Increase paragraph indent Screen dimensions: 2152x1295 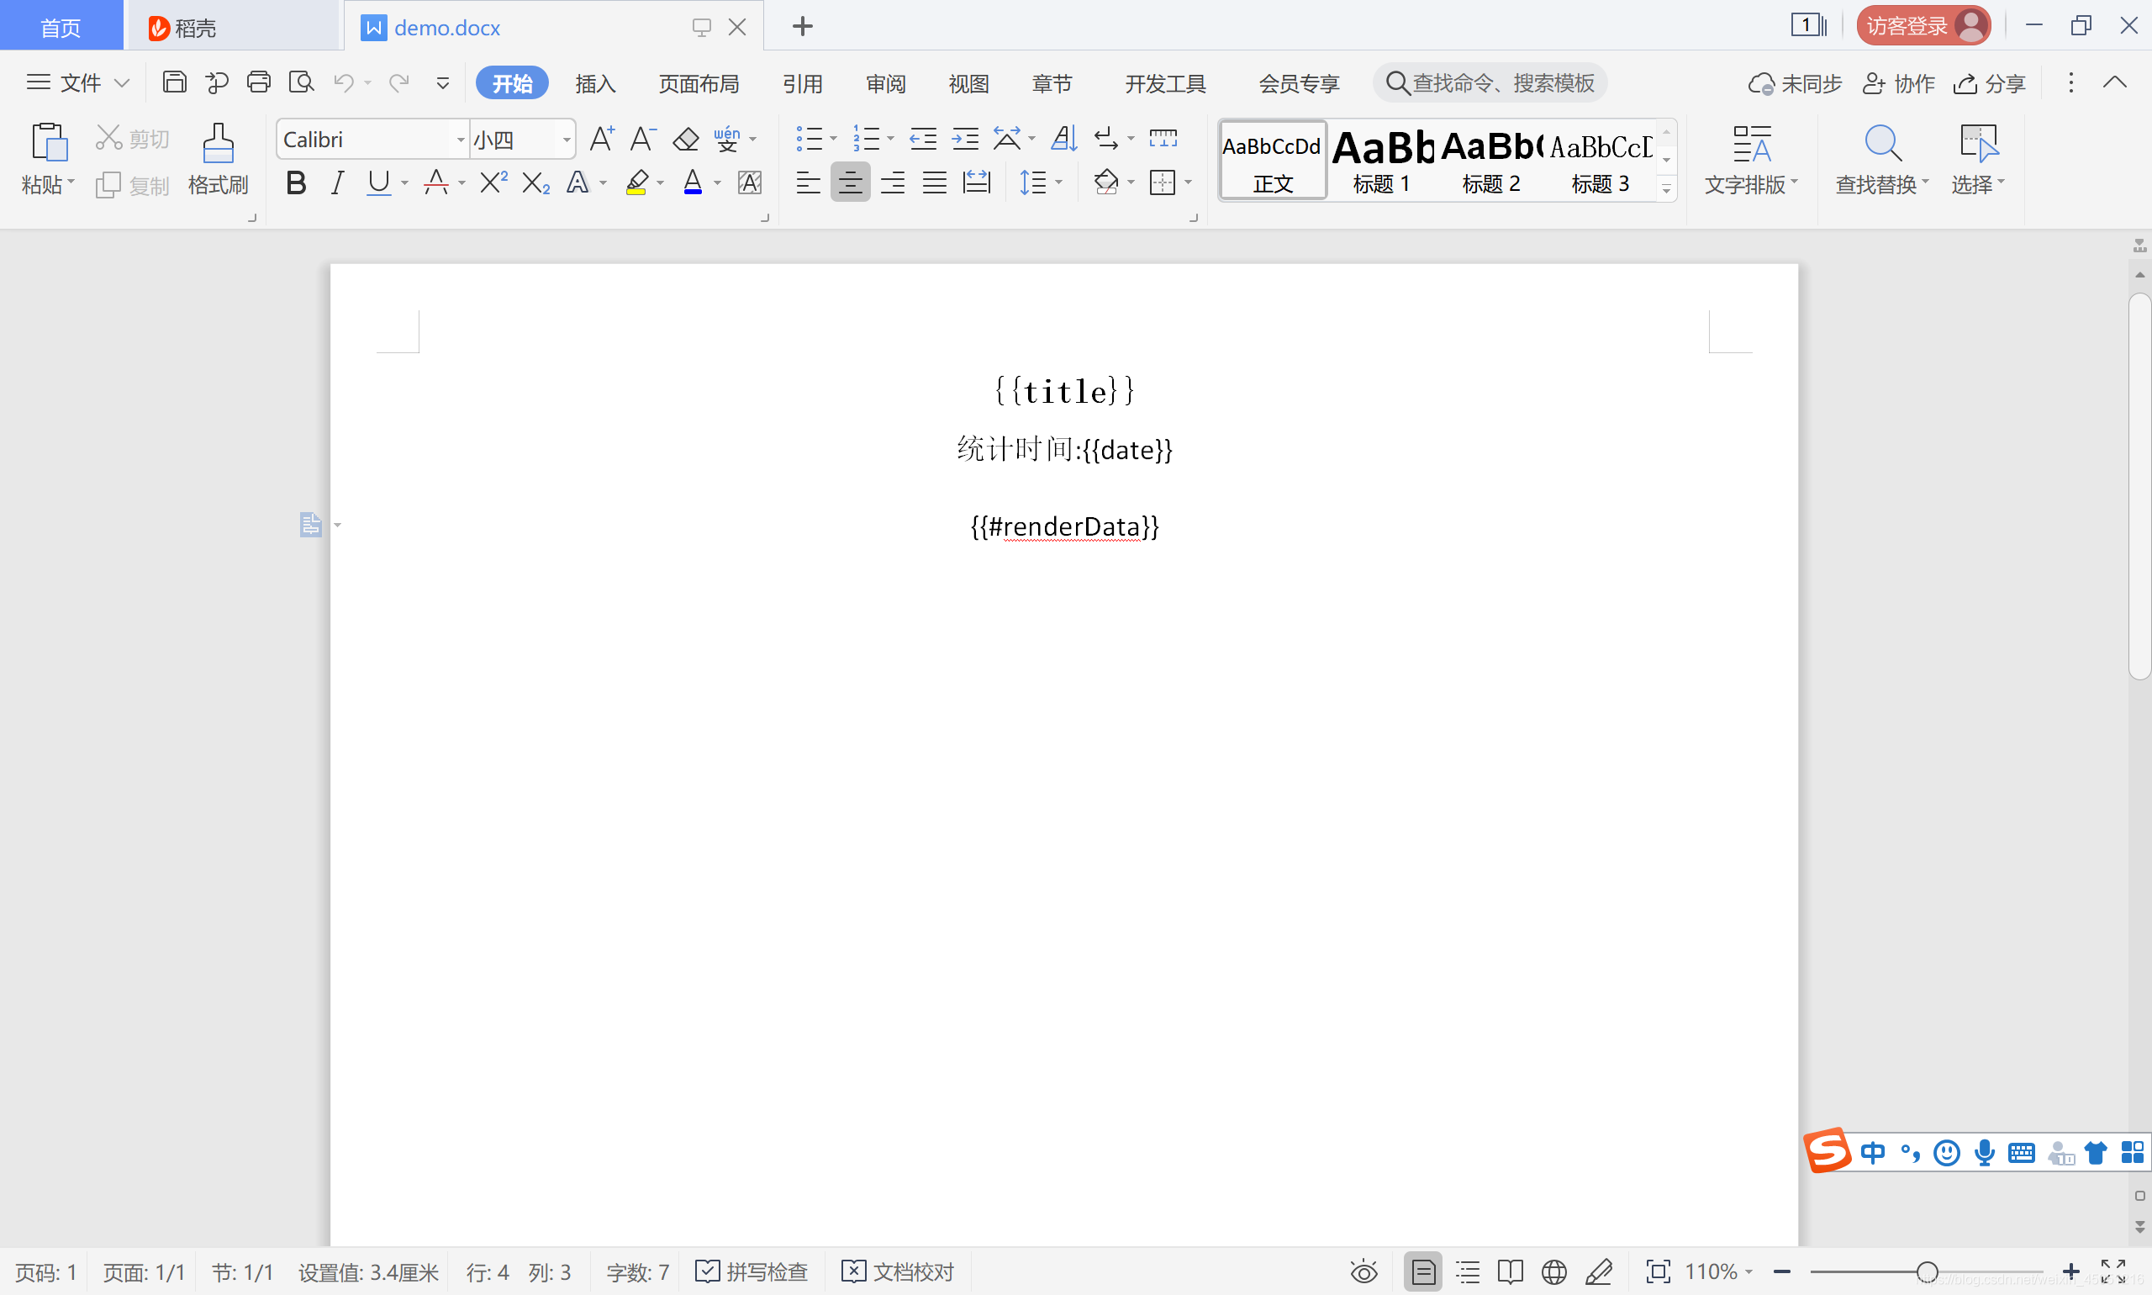(x=965, y=138)
